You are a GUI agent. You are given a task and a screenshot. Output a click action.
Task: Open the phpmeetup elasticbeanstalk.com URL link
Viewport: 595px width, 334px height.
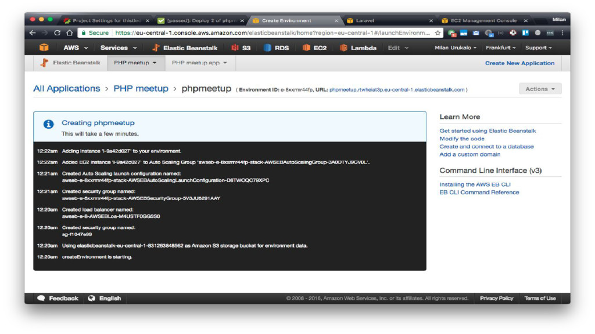[x=396, y=90]
